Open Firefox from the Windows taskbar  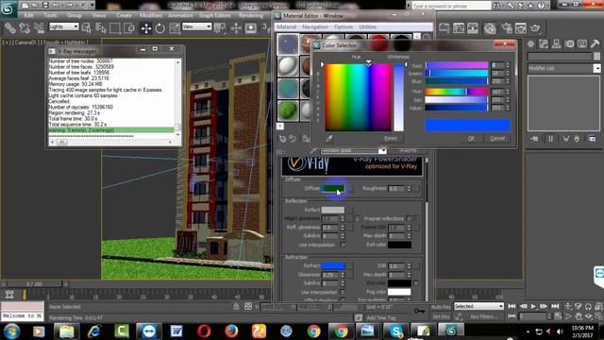pyautogui.click(x=231, y=331)
